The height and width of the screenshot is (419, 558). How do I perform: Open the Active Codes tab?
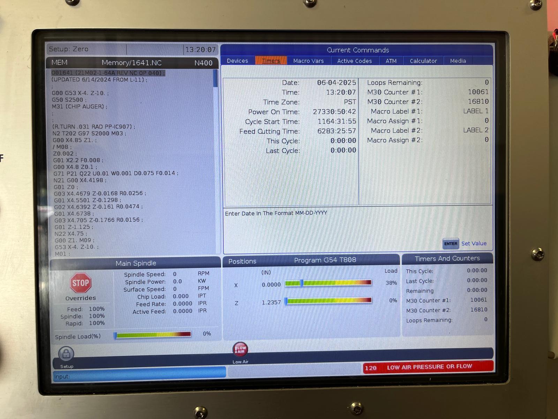pyautogui.click(x=354, y=61)
